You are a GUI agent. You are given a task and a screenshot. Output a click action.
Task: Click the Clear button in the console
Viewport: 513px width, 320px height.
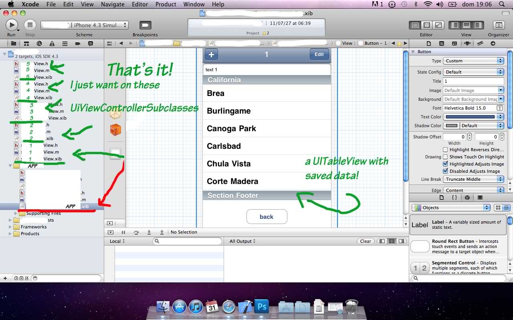tap(366, 241)
